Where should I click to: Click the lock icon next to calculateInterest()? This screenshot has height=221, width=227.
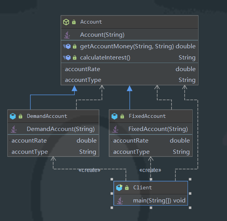pos(75,58)
